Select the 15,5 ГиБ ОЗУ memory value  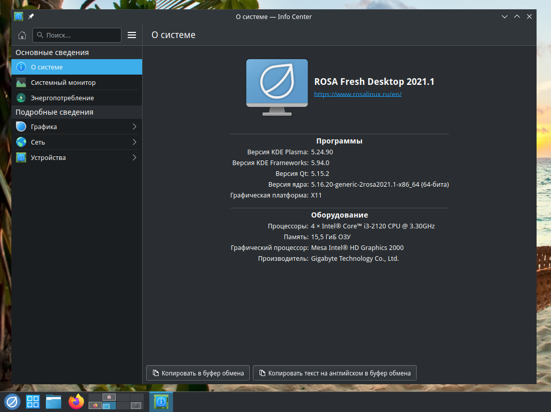point(331,237)
